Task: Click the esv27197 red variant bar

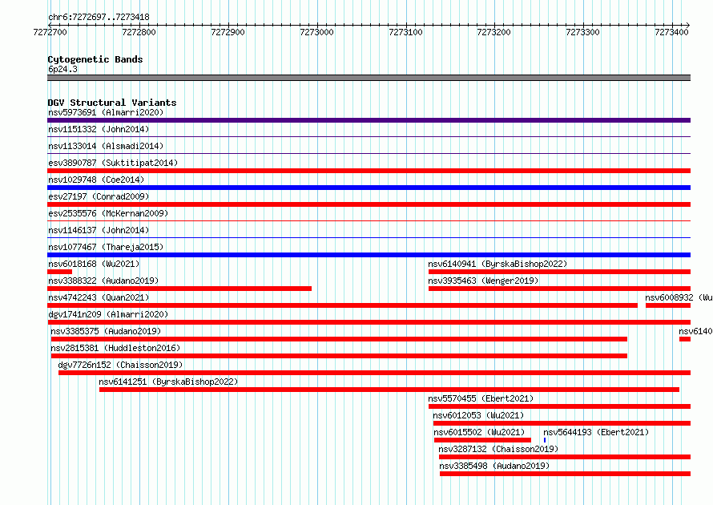Action: [x=369, y=204]
